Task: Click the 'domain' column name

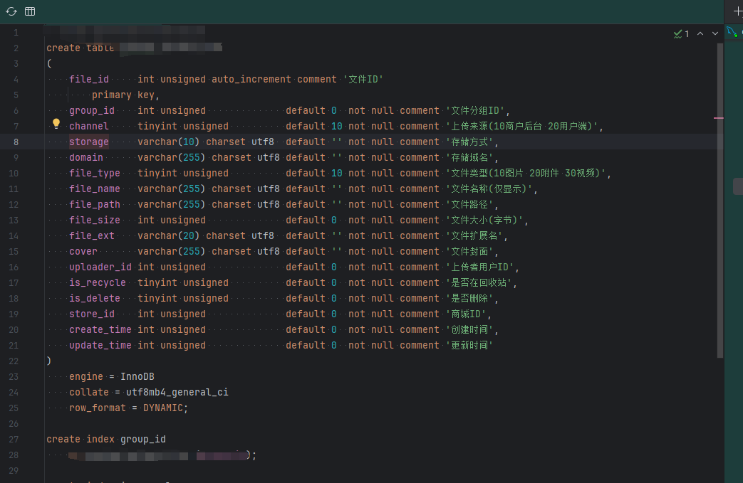Action: [x=86, y=157]
